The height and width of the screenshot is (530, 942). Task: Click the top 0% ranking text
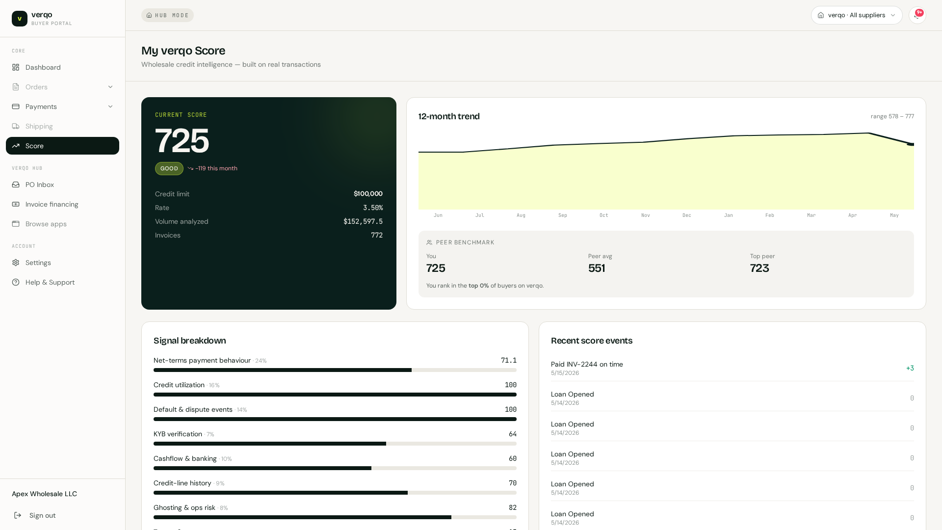[479, 286]
